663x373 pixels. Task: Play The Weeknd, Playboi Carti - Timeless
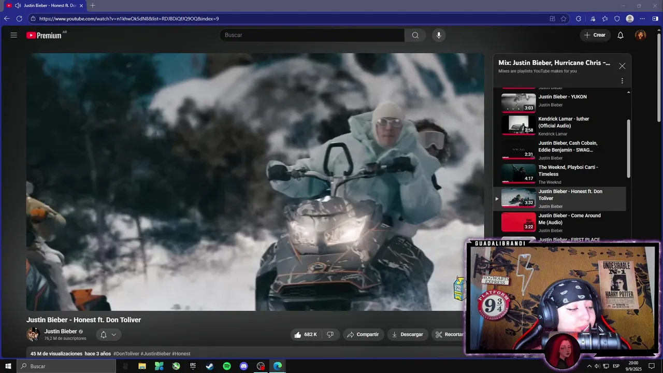coord(559,175)
